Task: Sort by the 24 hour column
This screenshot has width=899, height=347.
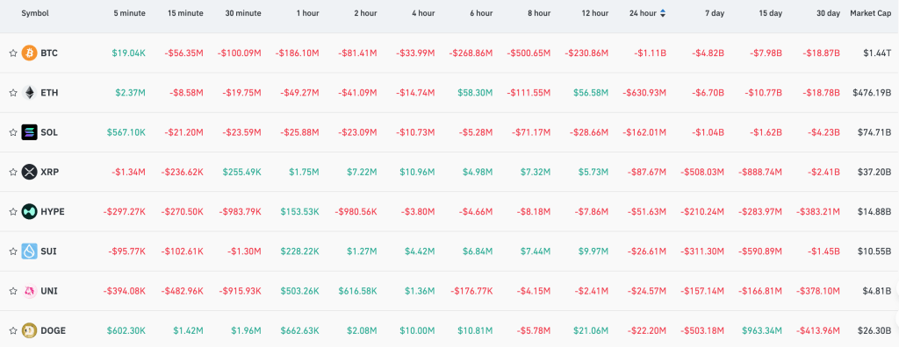Action: point(642,13)
